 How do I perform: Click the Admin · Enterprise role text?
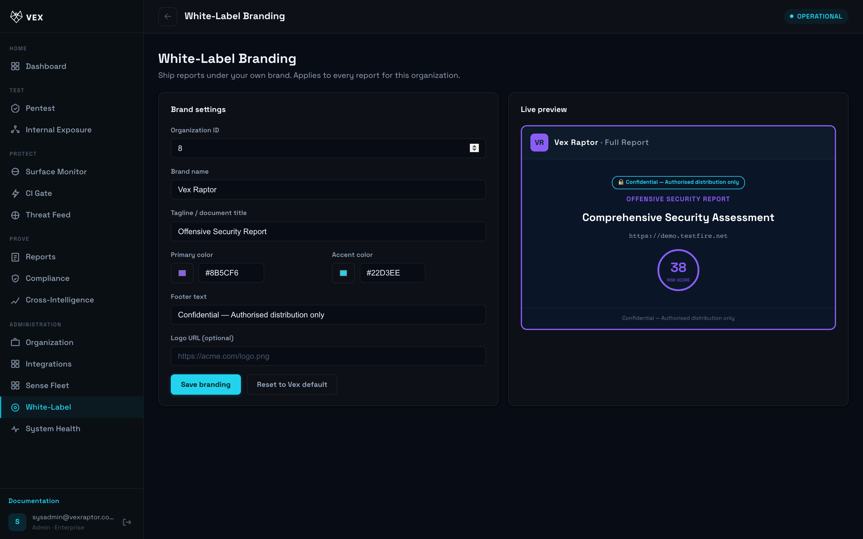pyautogui.click(x=58, y=528)
